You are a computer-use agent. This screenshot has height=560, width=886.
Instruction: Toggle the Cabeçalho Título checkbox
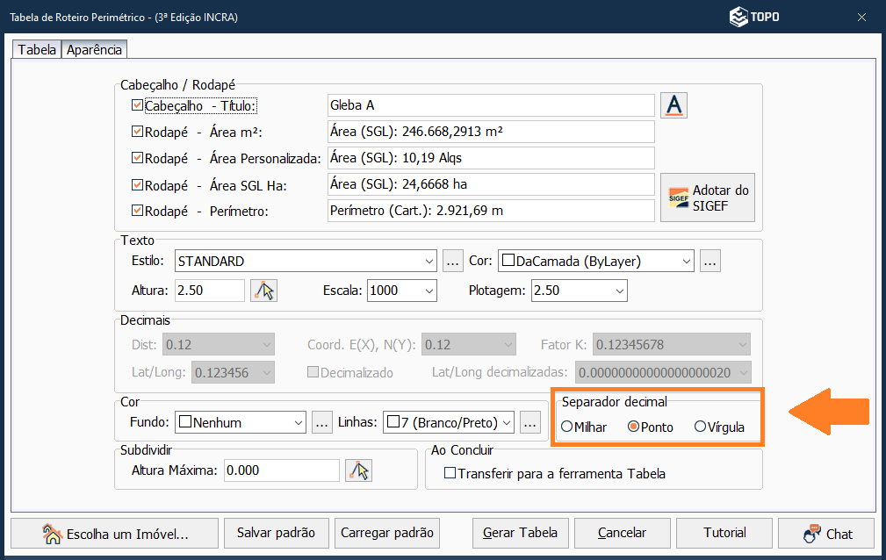tap(137, 105)
